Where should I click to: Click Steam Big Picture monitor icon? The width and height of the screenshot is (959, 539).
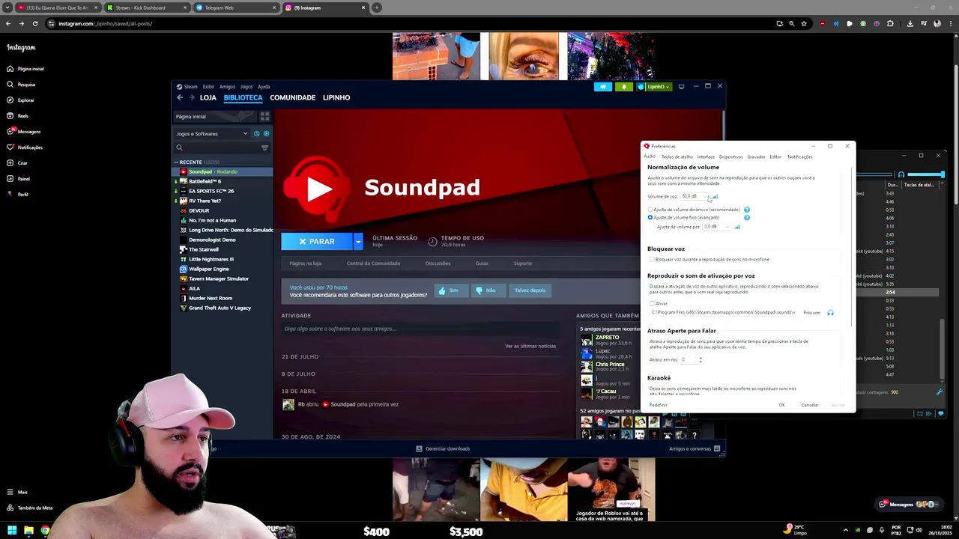(x=681, y=87)
